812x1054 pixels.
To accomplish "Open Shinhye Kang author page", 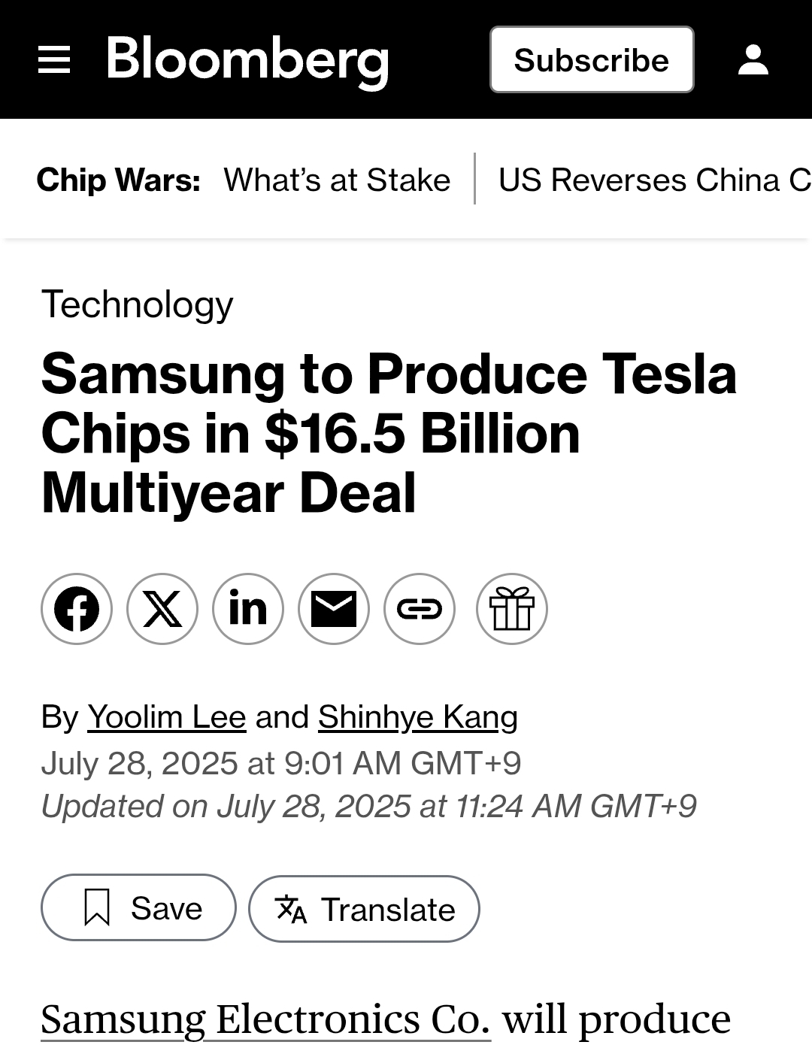I will (418, 717).
